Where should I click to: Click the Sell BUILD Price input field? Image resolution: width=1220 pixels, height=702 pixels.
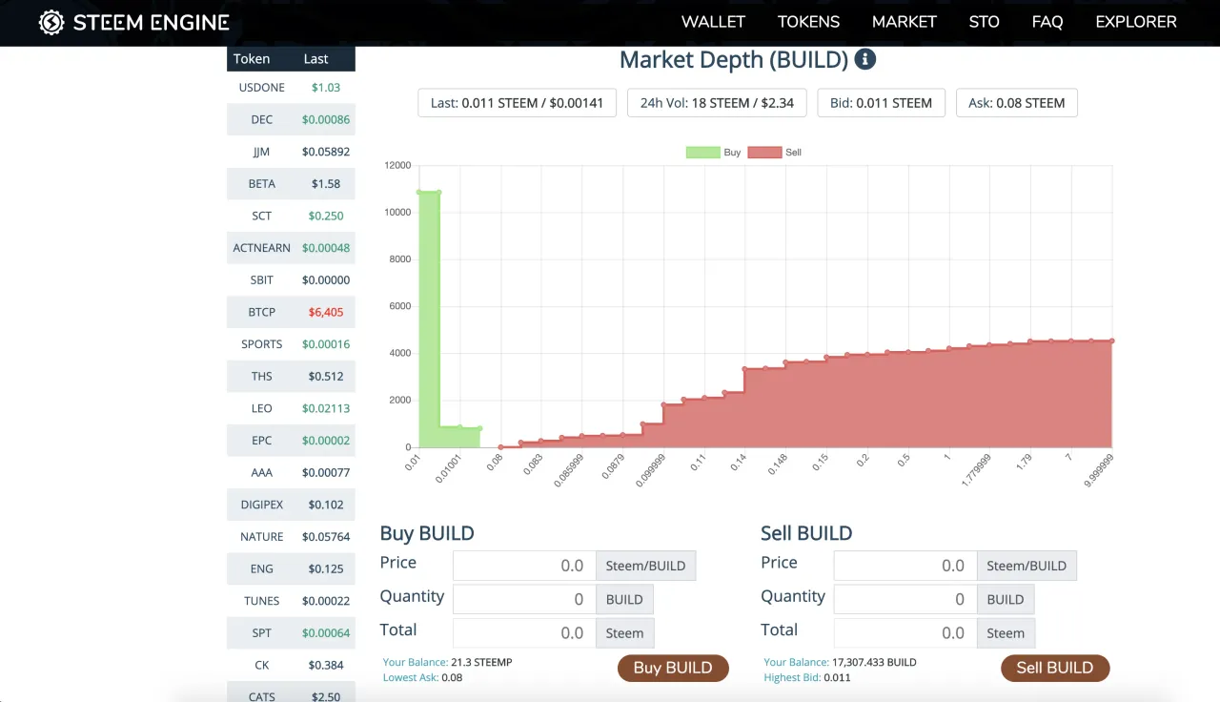pos(905,566)
